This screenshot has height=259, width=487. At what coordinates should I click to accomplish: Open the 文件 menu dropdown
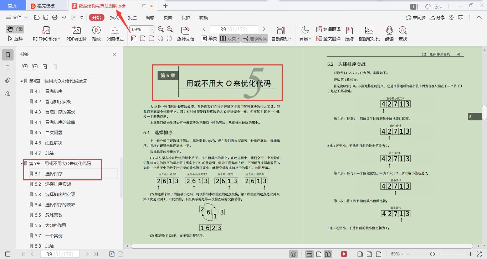click(x=17, y=17)
